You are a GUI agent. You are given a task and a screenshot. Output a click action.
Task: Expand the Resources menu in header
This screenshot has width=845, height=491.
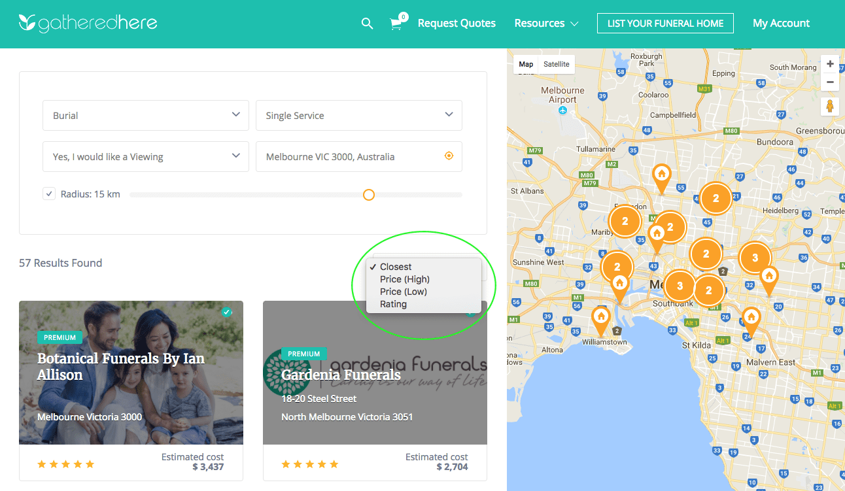click(x=546, y=23)
